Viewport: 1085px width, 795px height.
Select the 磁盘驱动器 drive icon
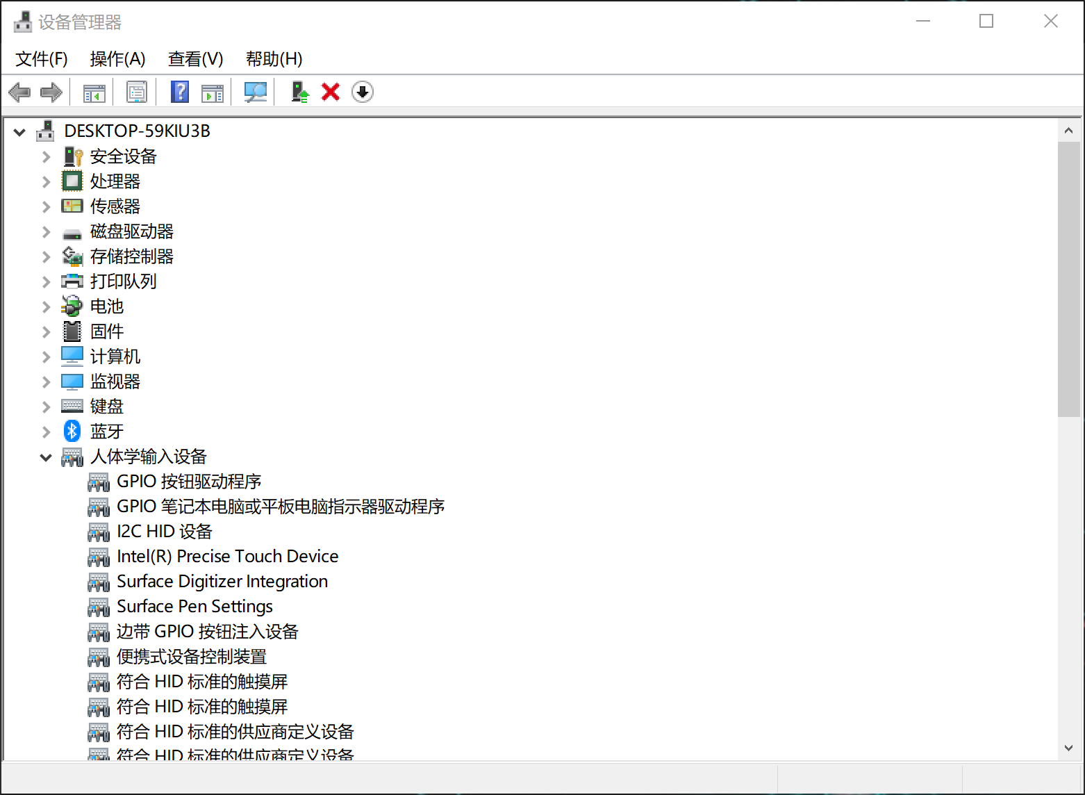[72, 234]
